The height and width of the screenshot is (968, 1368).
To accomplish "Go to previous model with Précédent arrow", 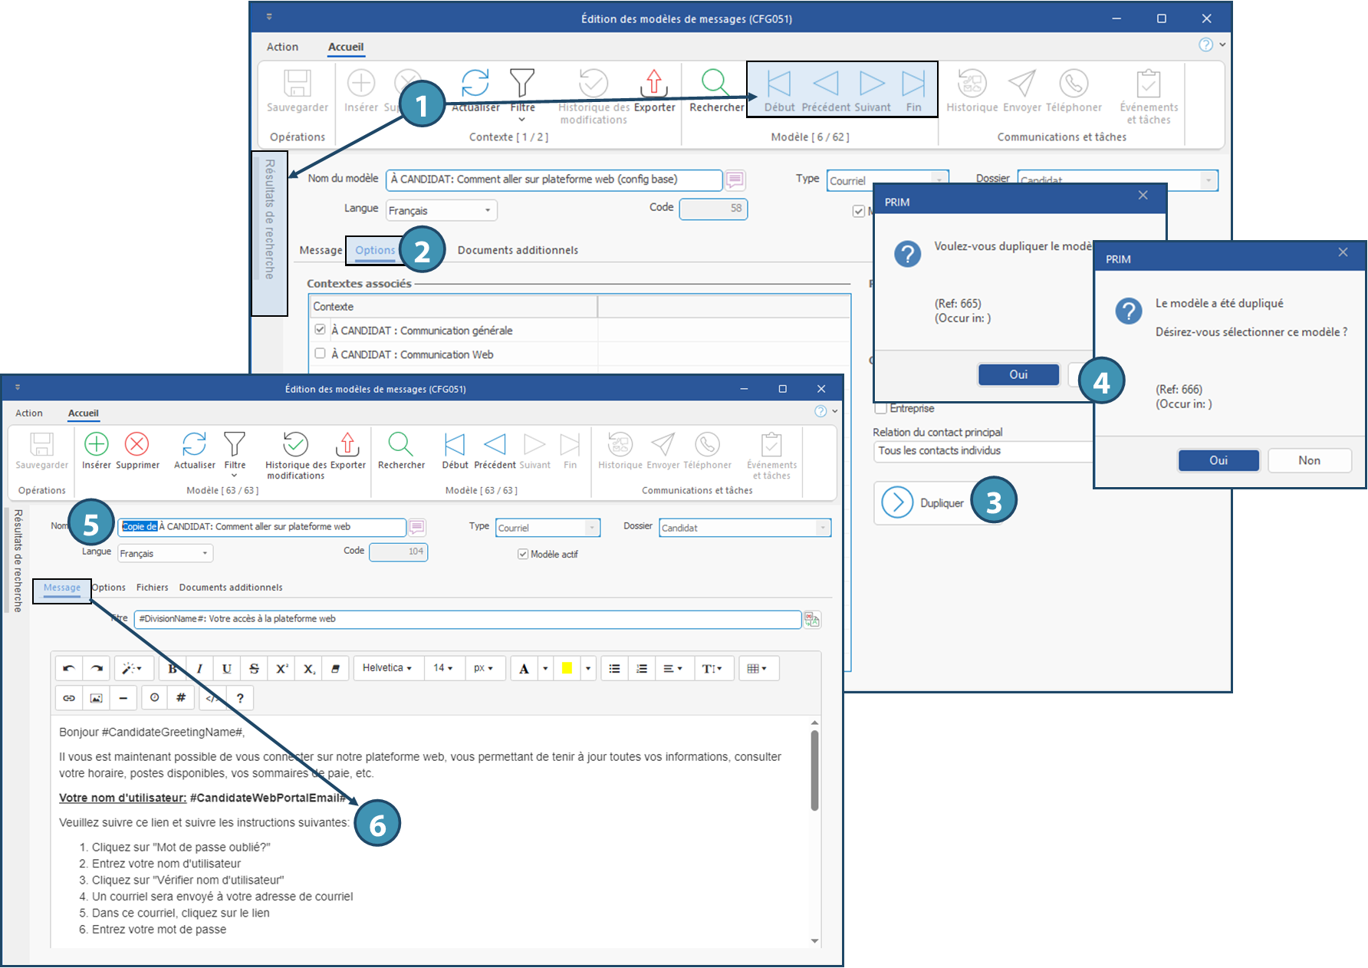I will pyautogui.click(x=495, y=445).
